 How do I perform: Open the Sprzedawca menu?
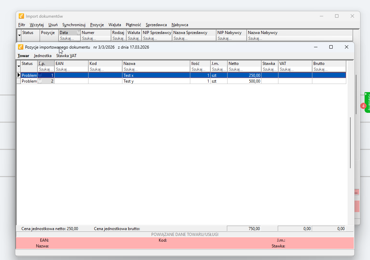tap(156, 25)
